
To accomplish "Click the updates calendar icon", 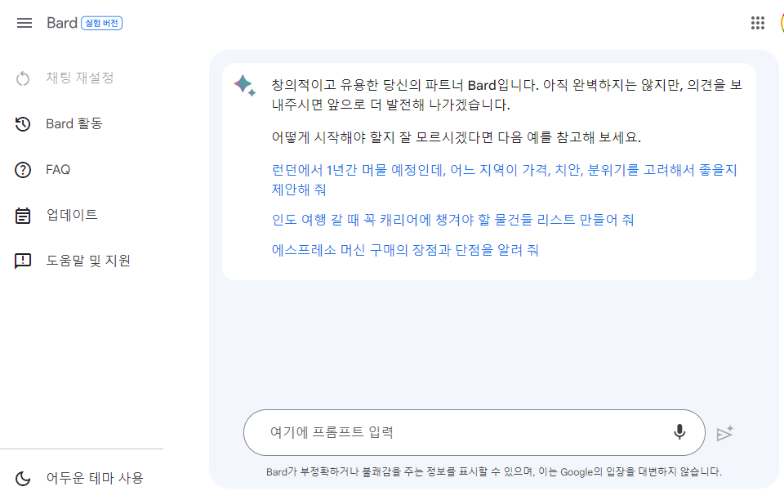I will [23, 216].
